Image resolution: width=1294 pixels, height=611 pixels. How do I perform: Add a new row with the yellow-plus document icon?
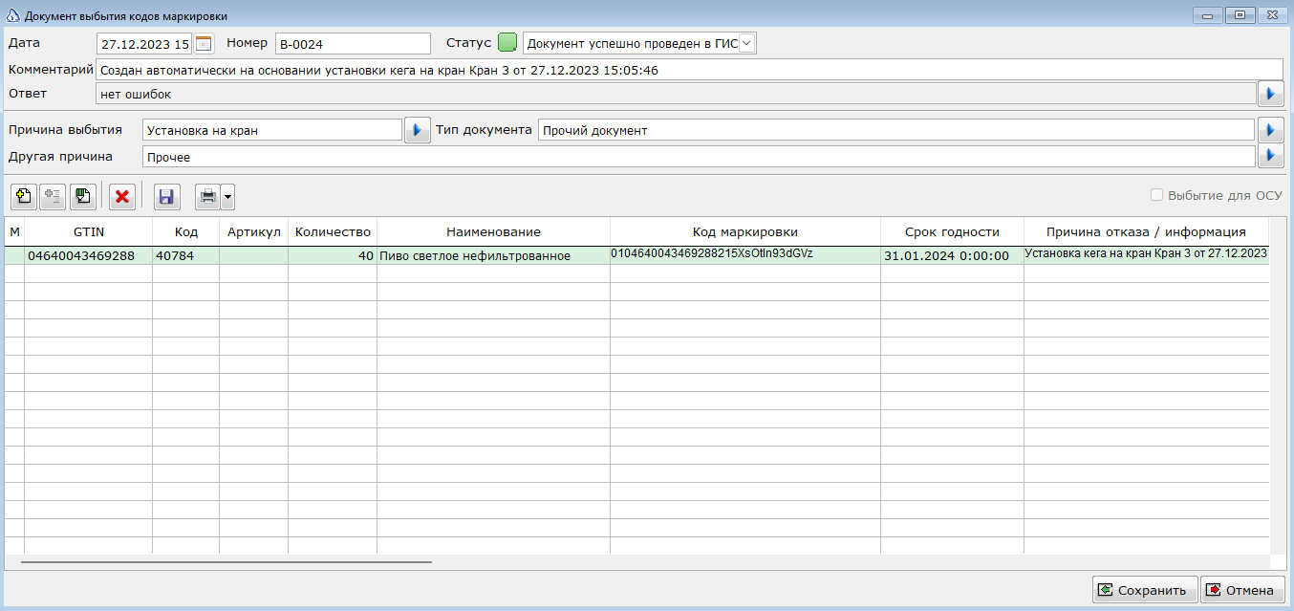point(24,197)
